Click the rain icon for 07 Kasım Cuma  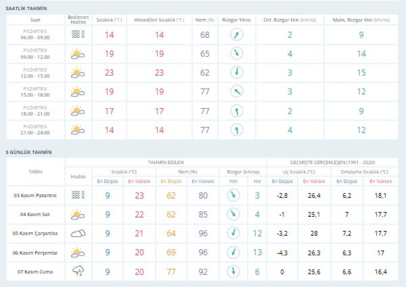pos(78,272)
